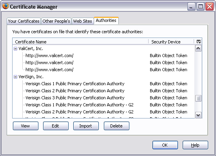Click the scrollbar thumb in certificate list
Image resolution: width=216 pixels, height=156 pixels.
[198, 99]
